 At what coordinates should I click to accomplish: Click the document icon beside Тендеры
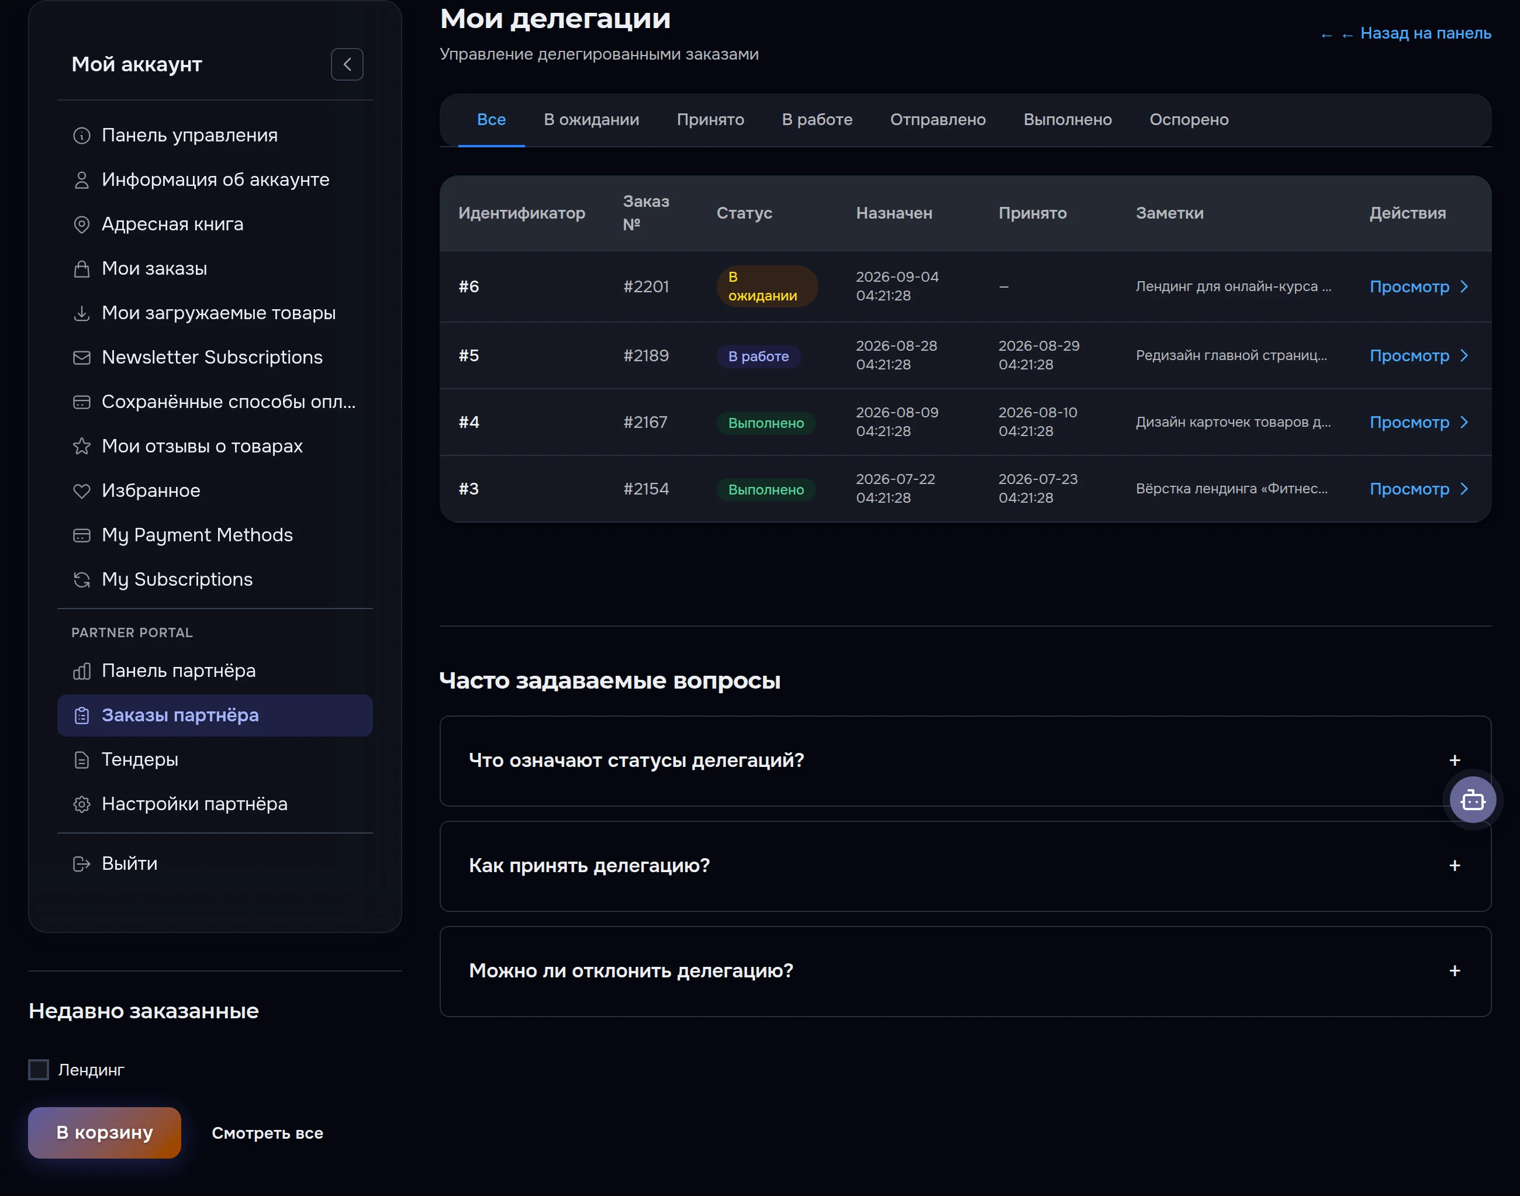click(x=82, y=760)
